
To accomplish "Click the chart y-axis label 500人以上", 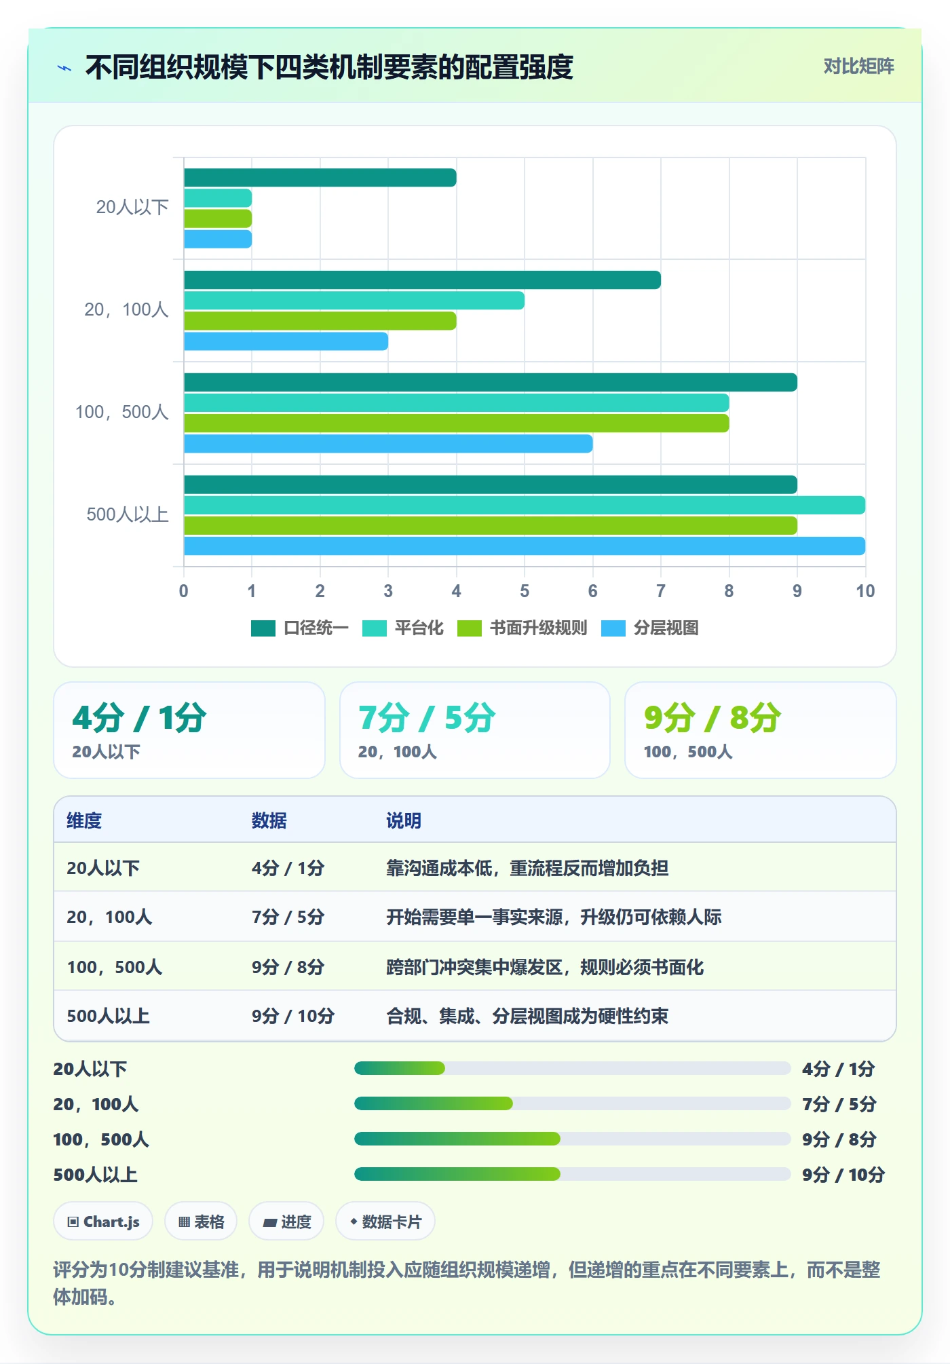I will click(x=128, y=514).
